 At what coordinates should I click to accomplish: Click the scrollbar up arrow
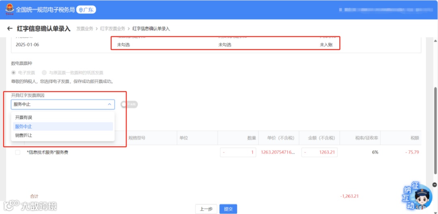(435, 41)
